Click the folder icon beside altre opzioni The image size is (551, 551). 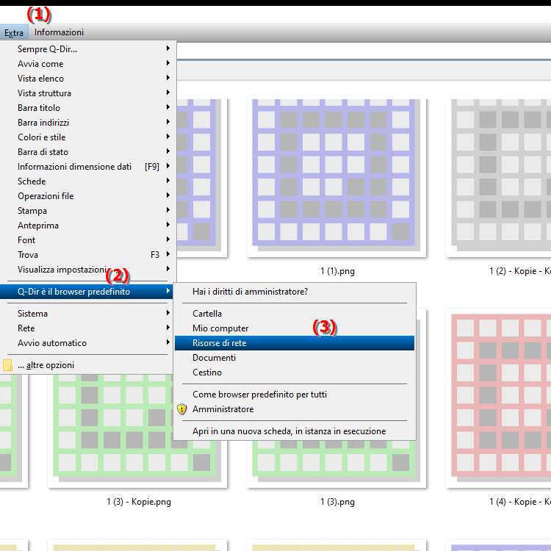tap(7, 365)
